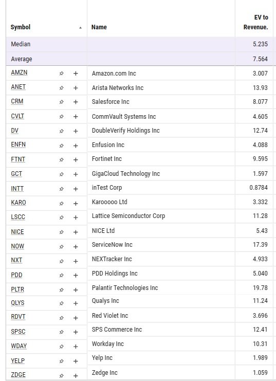Add PLTR using its plus icon
This screenshot has width=276, height=381.
point(76,290)
